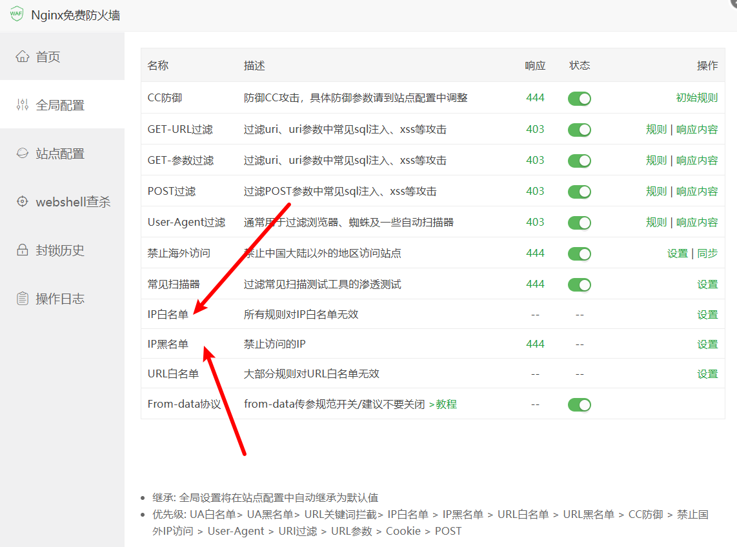Click the WAF shield logo icon
Screen dimensions: 737x547
[16, 14]
